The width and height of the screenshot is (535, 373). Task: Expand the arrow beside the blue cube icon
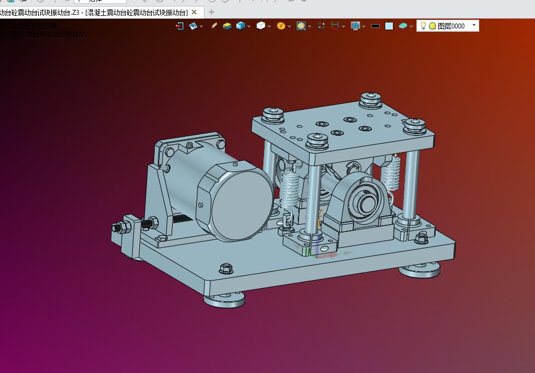click(x=249, y=26)
